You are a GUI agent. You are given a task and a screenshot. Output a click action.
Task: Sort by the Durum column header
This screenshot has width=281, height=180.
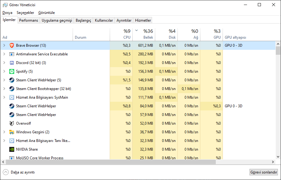pyautogui.click(x=92, y=35)
